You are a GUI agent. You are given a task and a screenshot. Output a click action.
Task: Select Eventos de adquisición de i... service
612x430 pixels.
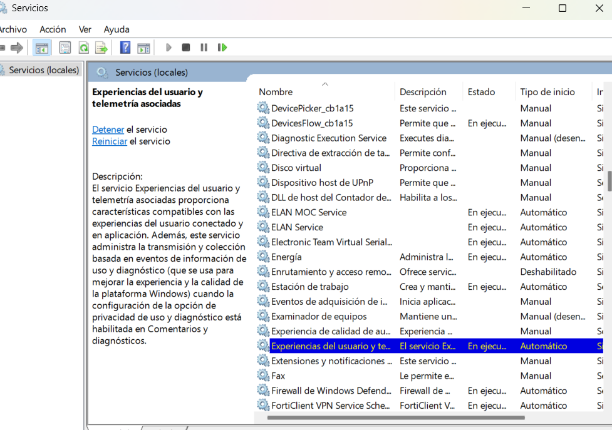point(329,301)
